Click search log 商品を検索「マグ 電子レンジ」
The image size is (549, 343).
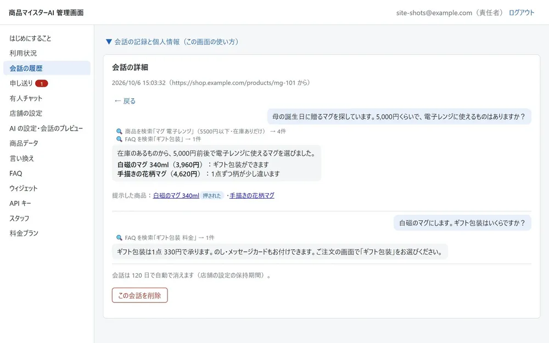[x=205, y=131]
